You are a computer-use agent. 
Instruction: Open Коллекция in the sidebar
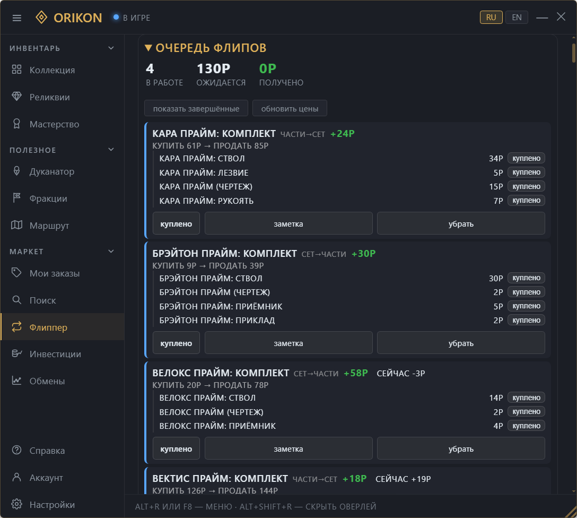tap(63, 70)
